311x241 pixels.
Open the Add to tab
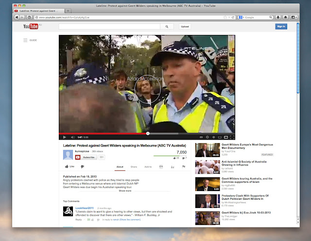(148, 167)
